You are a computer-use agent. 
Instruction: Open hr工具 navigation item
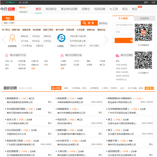coord(114,9)
